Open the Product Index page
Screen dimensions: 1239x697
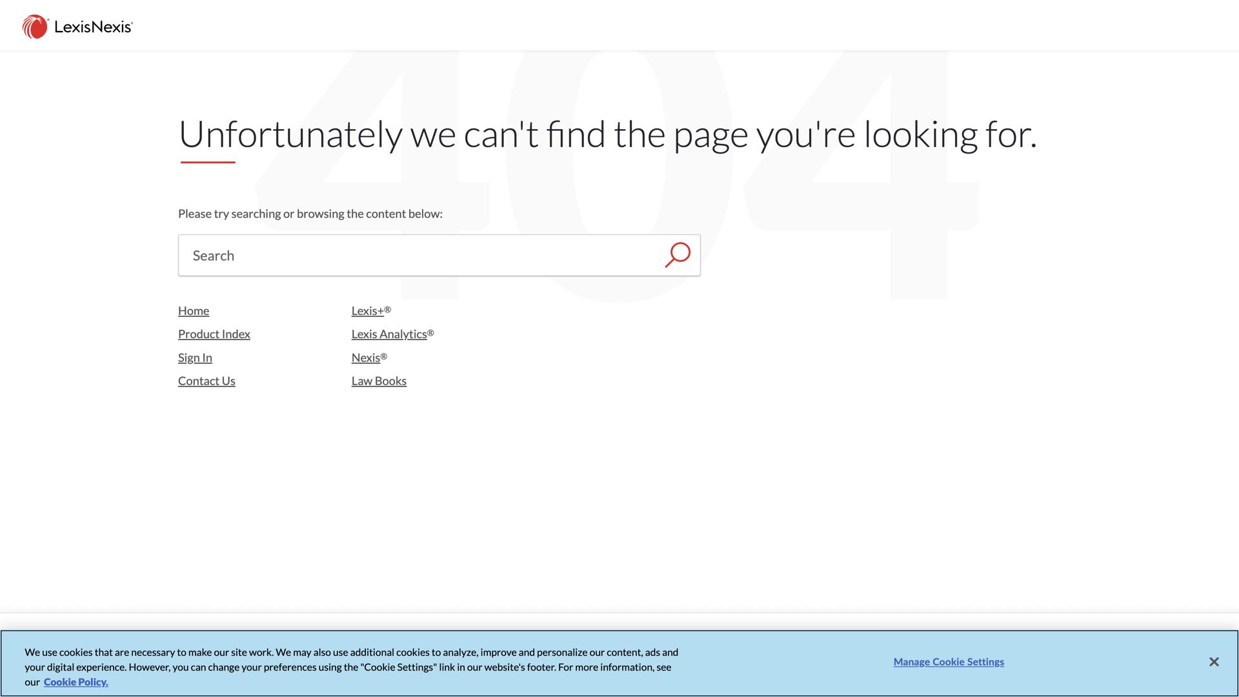coord(214,334)
